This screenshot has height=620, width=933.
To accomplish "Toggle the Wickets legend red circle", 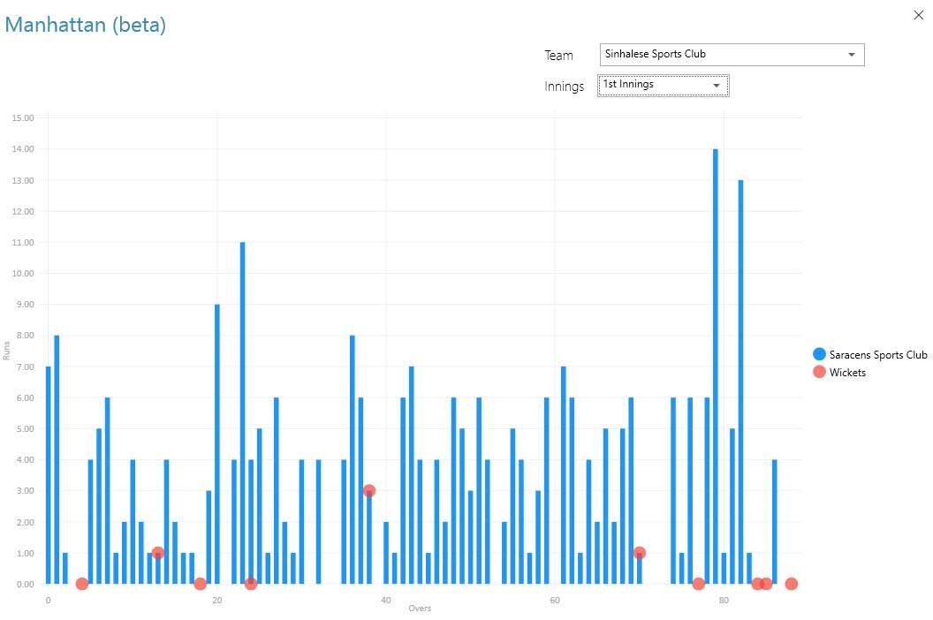I will (819, 373).
